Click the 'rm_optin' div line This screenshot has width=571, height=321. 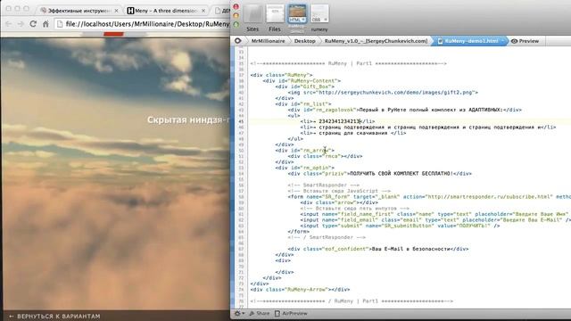point(305,168)
